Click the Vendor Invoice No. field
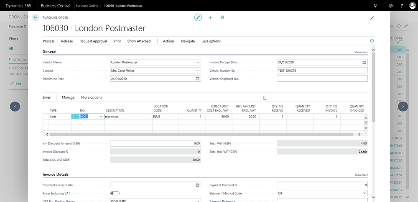The height and width of the screenshot is (202, 418). 322,70
